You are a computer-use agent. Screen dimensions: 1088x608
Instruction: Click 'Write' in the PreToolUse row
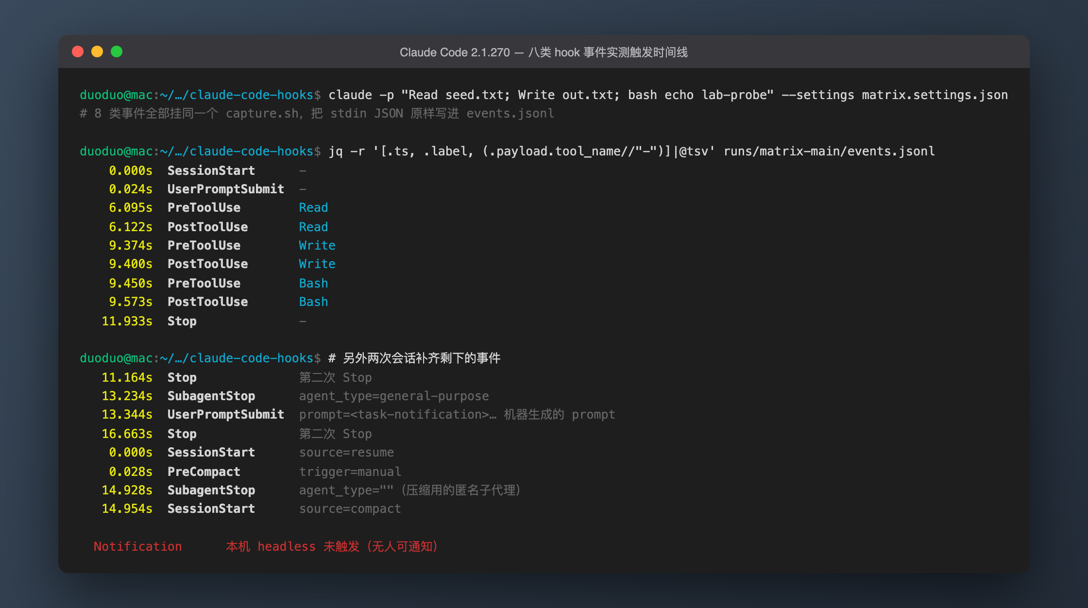coord(317,245)
